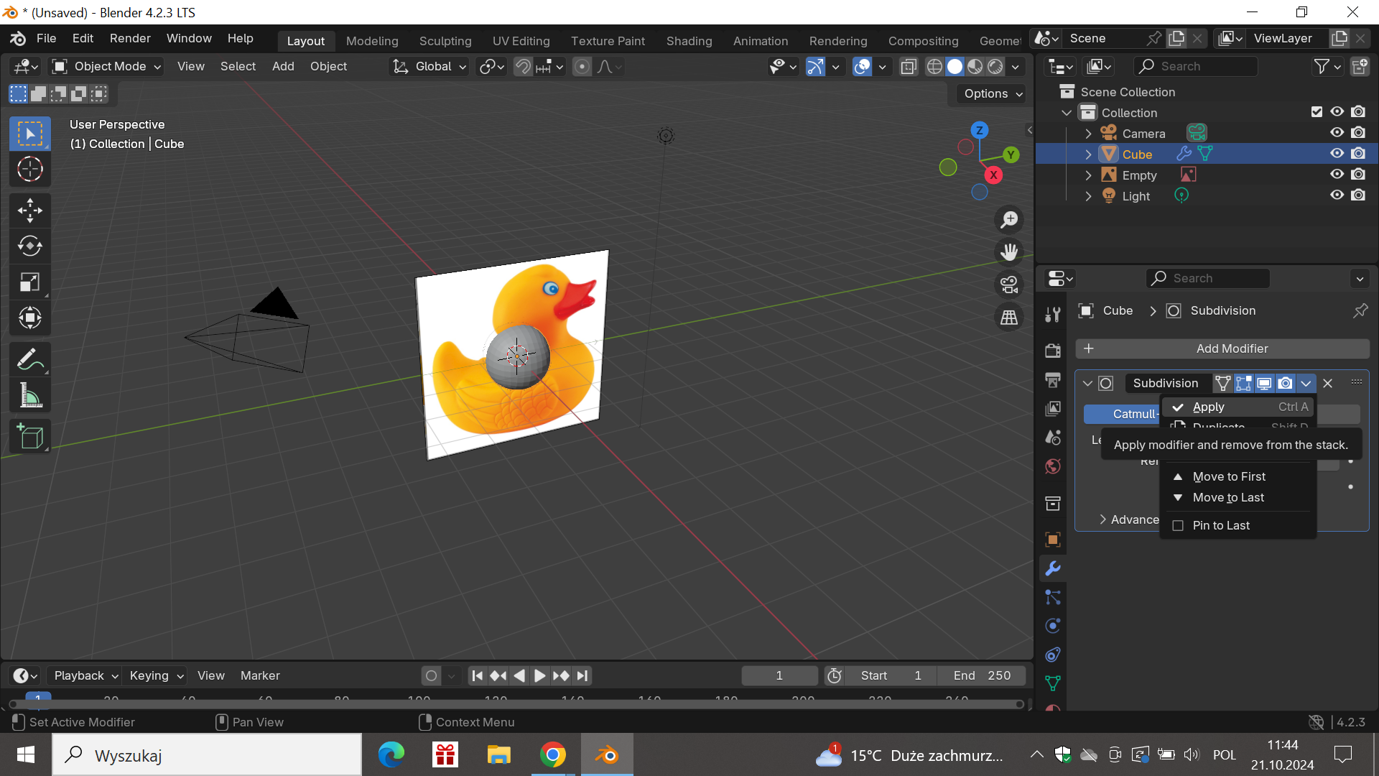Open Modifiers wrench tab in properties
Image resolution: width=1379 pixels, height=776 pixels.
pyautogui.click(x=1053, y=568)
